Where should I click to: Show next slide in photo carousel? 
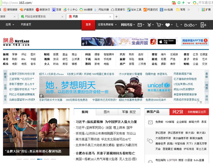[66, 132]
